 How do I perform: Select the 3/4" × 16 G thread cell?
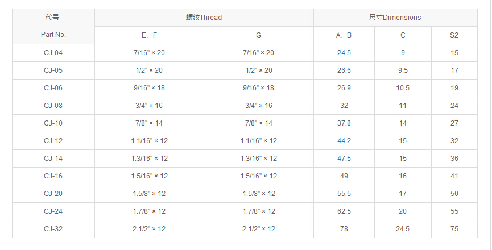[x=258, y=106]
